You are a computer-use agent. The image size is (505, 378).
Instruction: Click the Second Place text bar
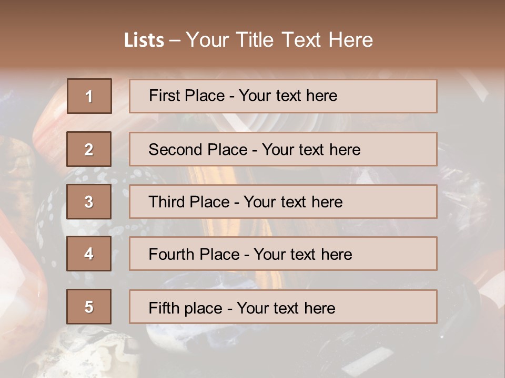point(283,149)
